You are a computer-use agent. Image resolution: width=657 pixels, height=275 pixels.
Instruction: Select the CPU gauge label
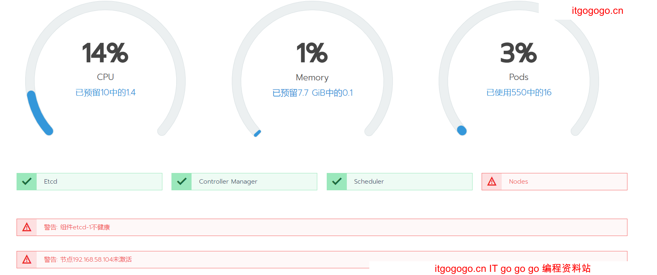click(106, 77)
